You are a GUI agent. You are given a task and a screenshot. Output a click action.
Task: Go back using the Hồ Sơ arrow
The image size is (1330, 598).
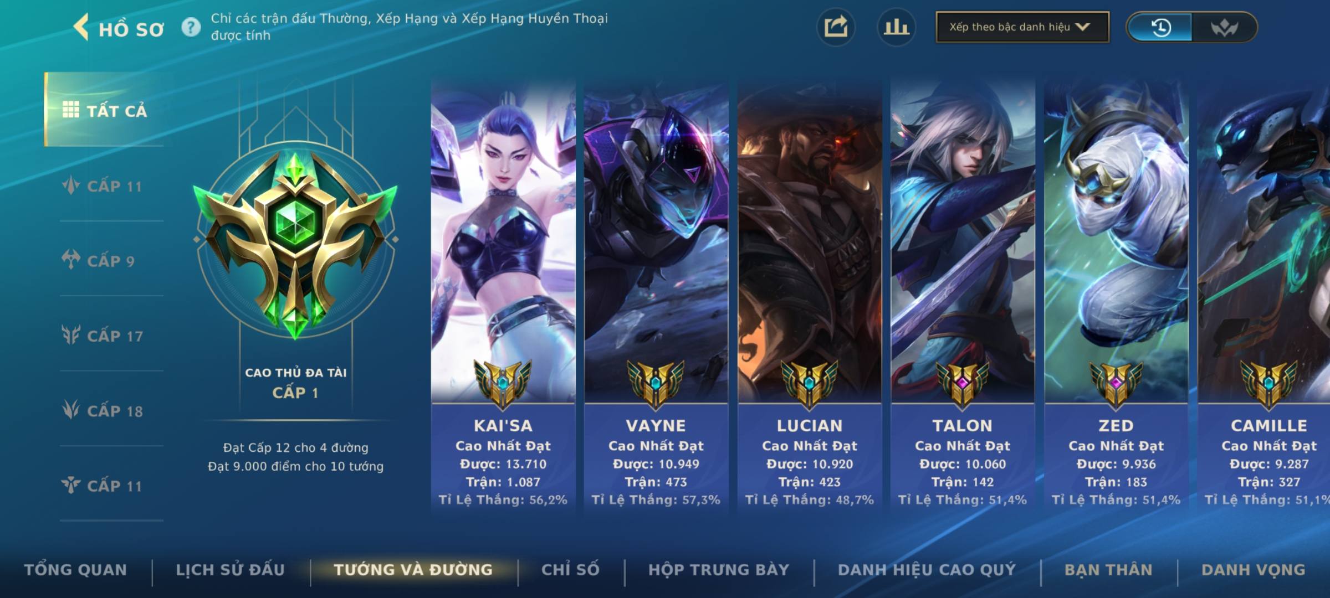[81, 27]
